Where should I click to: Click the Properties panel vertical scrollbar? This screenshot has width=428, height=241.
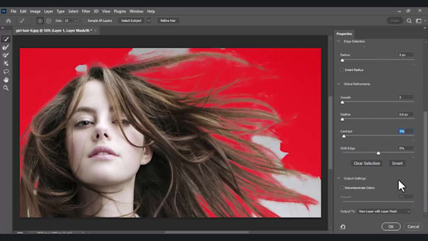tap(425, 161)
